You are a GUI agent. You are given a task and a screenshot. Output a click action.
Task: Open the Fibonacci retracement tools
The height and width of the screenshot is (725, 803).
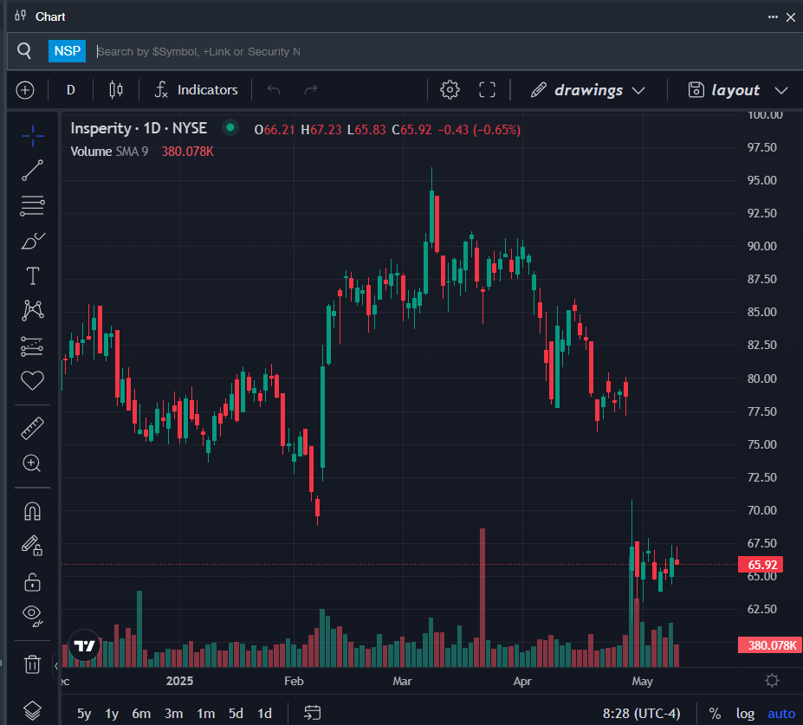32,206
